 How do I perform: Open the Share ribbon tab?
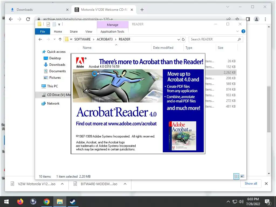click(x=74, y=32)
